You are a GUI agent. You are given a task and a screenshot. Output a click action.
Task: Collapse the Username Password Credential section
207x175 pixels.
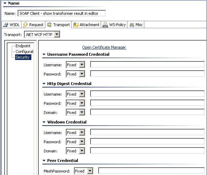[x=44, y=54]
